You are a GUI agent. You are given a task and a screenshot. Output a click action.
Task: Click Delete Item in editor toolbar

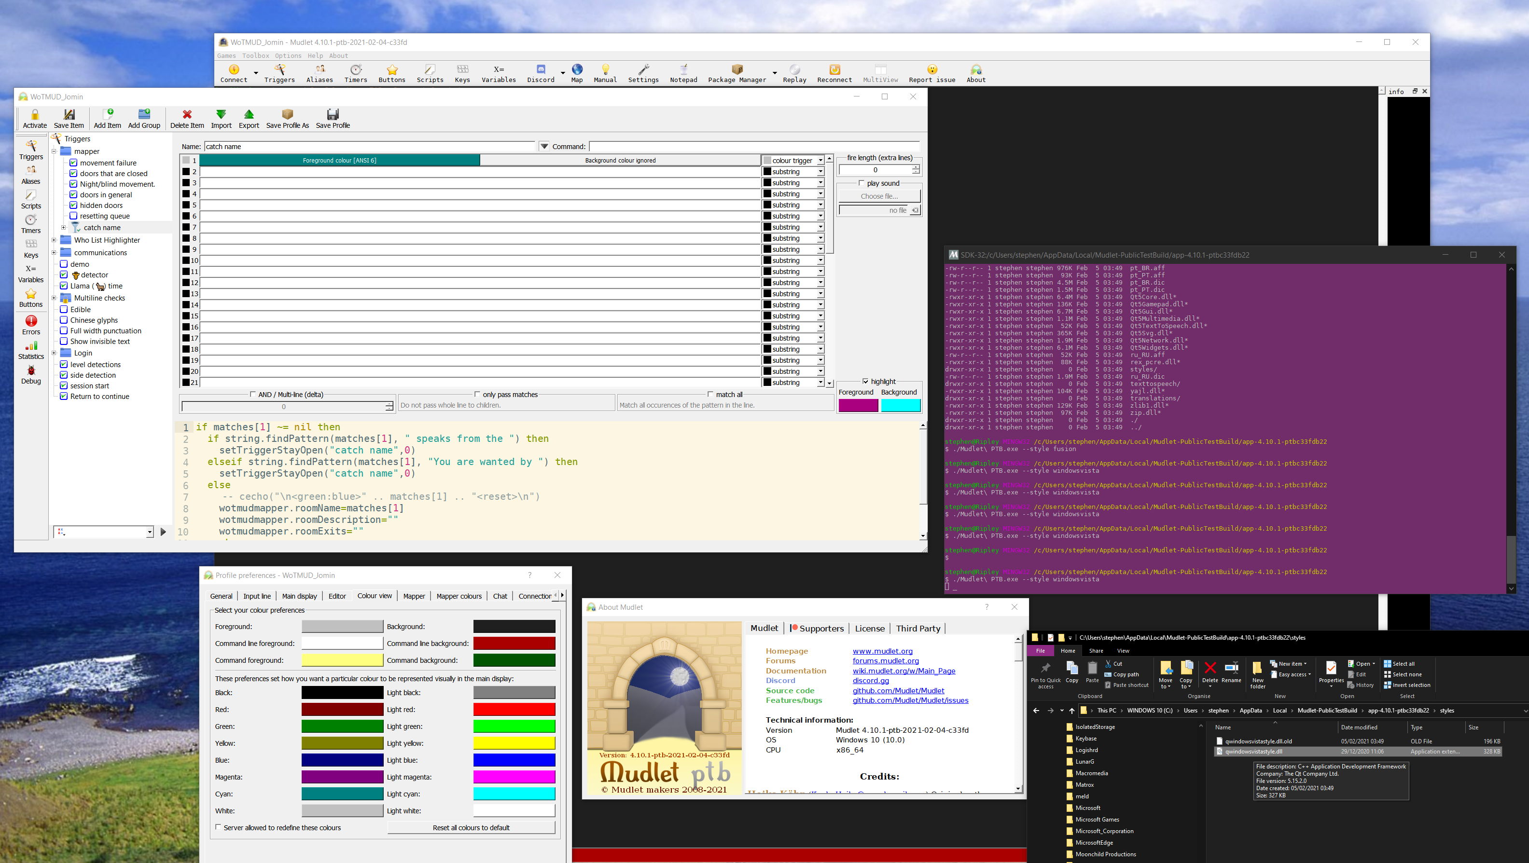[x=187, y=119]
